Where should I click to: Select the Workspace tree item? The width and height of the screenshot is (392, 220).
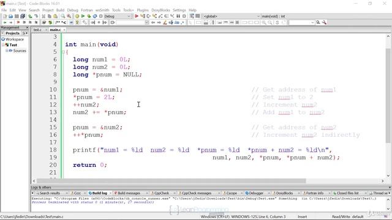tap(15, 39)
